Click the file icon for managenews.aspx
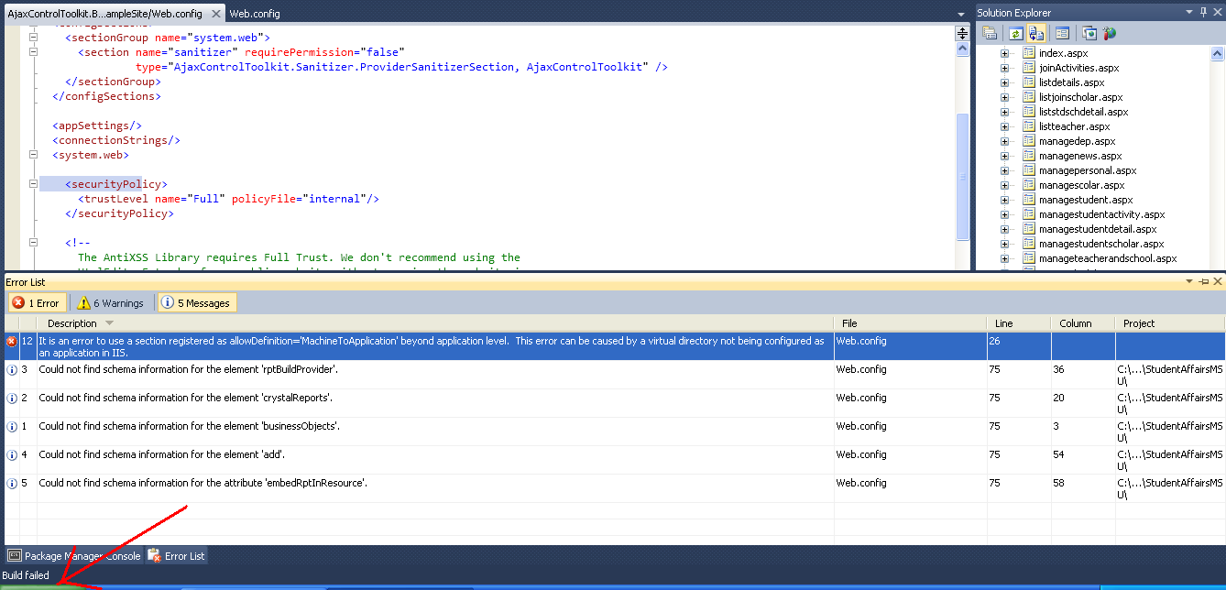 point(1029,156)
